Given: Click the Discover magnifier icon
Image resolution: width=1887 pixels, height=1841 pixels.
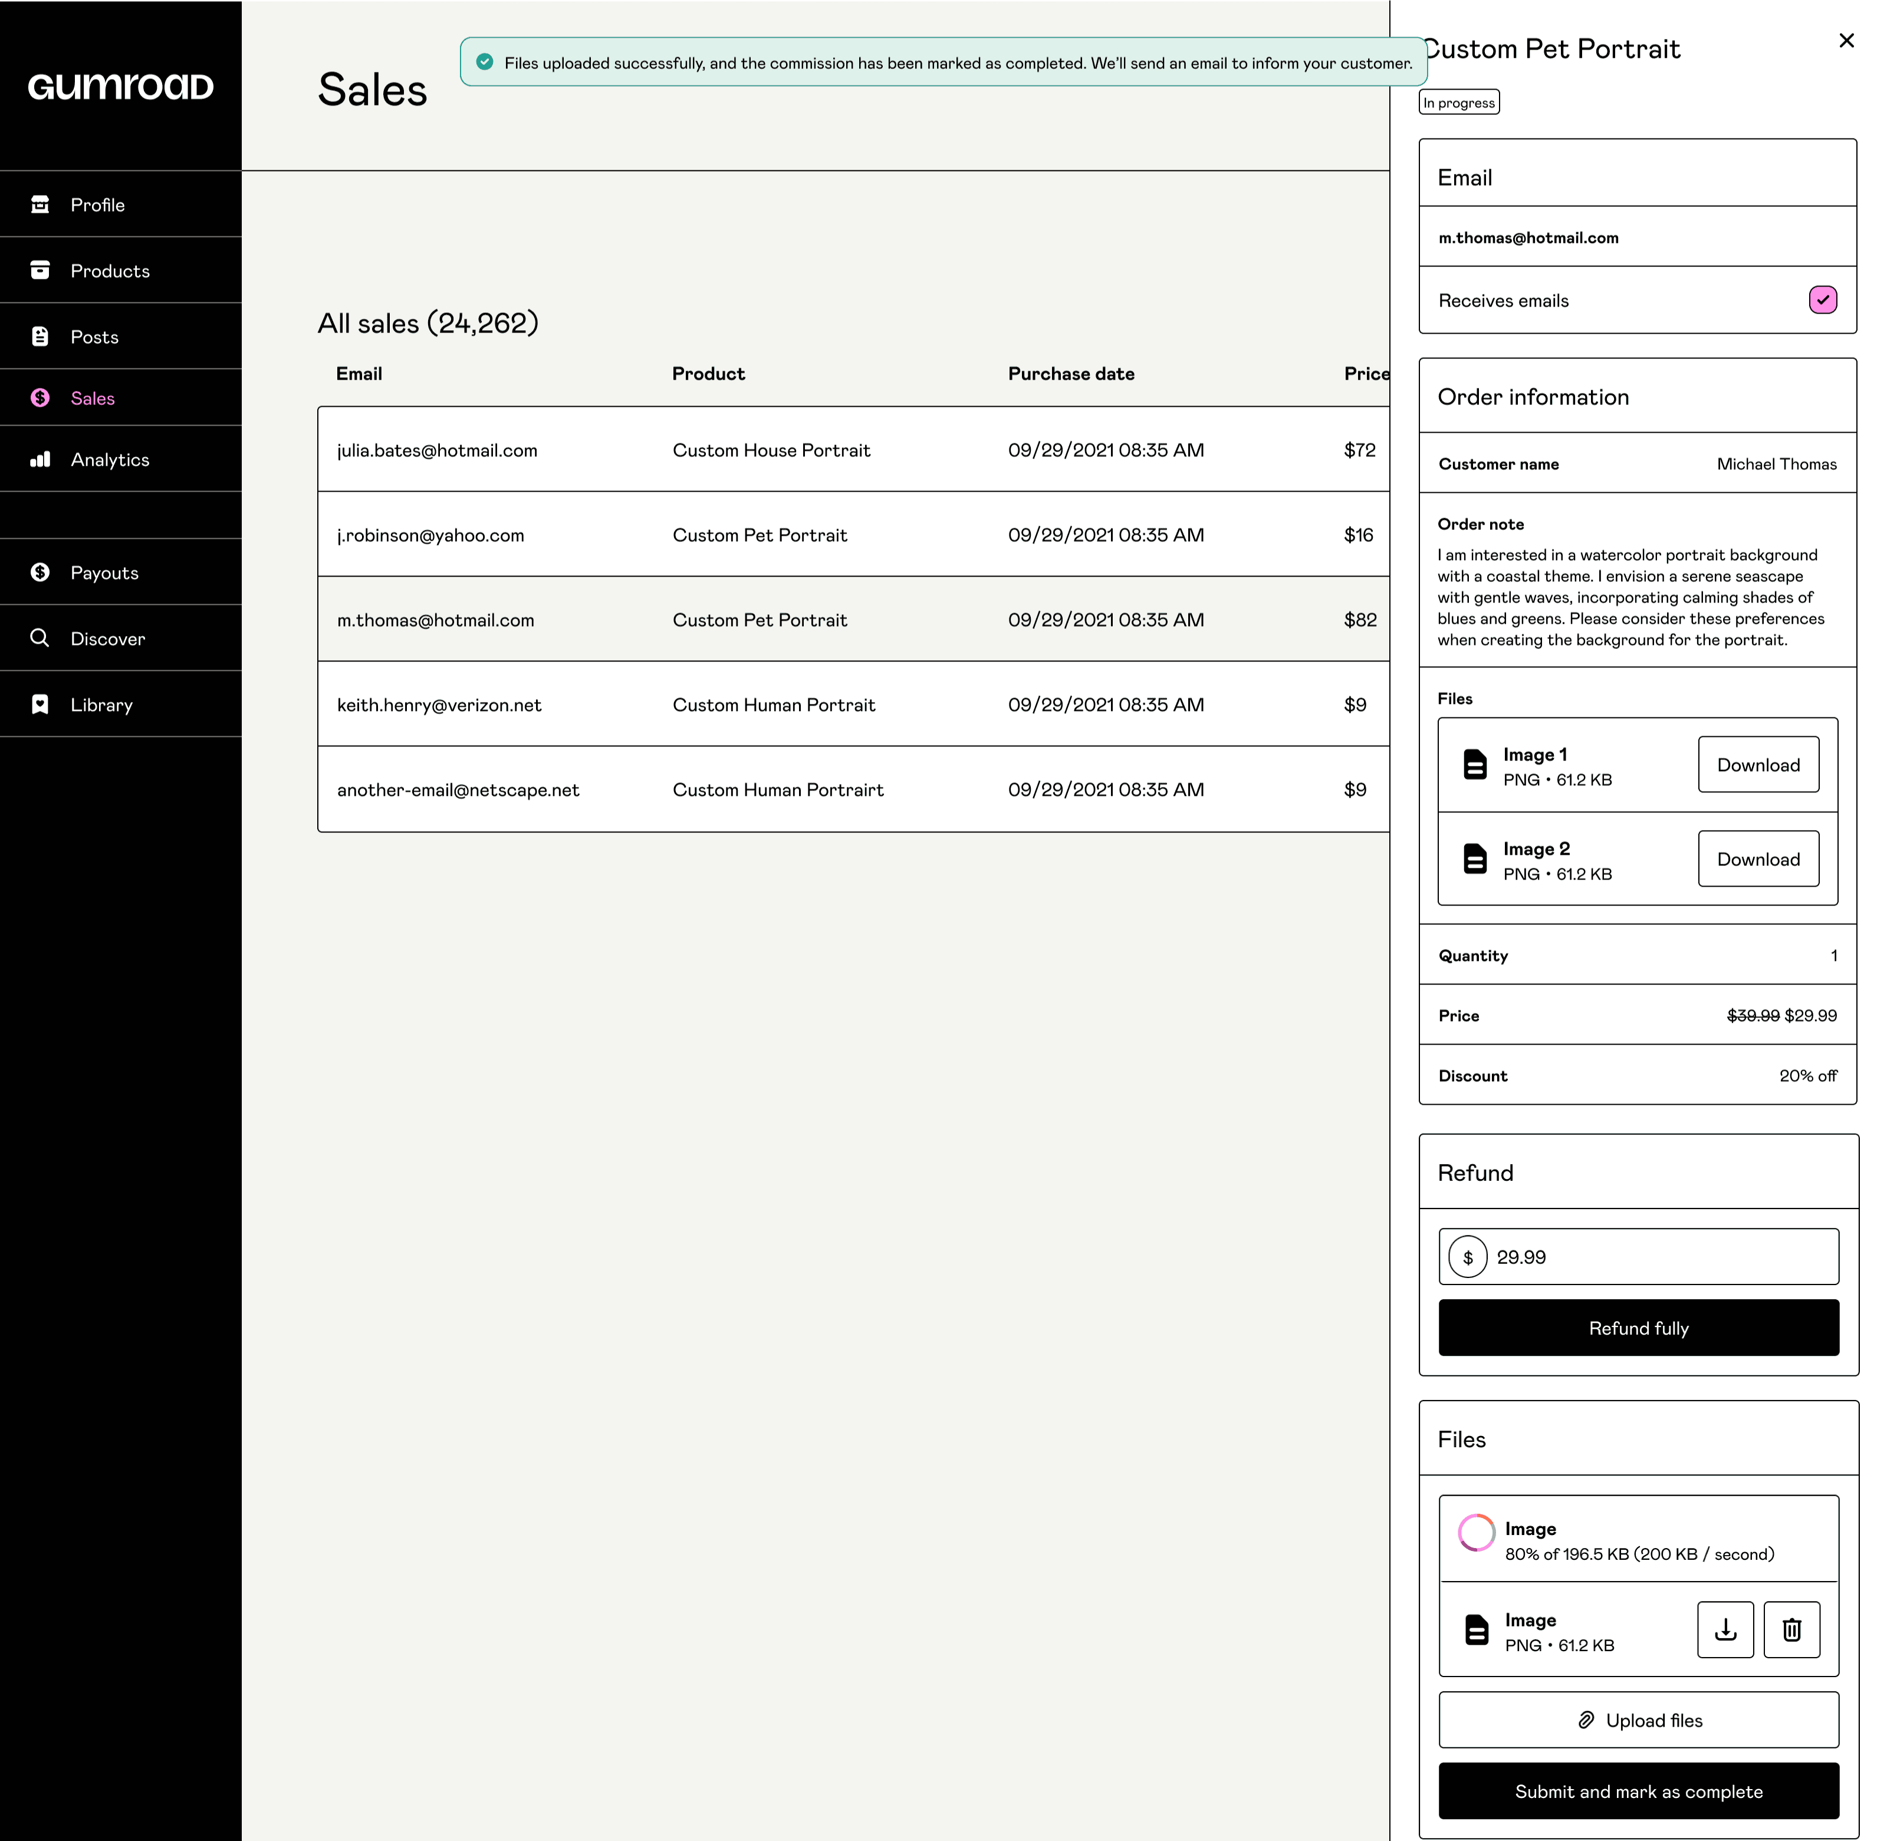Looking at the screenshot, I should tap(40, 638).
